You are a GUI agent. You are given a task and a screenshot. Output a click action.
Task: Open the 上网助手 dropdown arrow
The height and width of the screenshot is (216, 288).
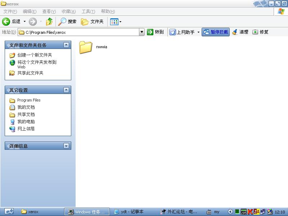point(198,32)
